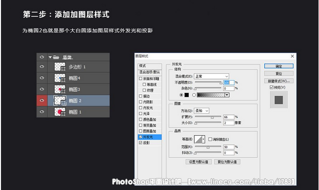Click the 扩展 value field
319x190 pixels.
click(229, 117)
